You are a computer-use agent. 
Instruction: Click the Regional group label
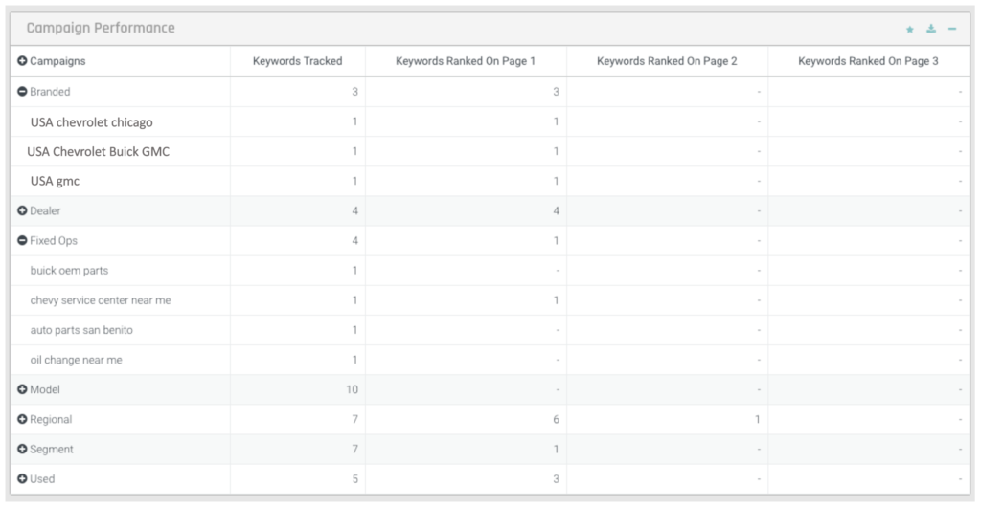[x=51, y=420]
